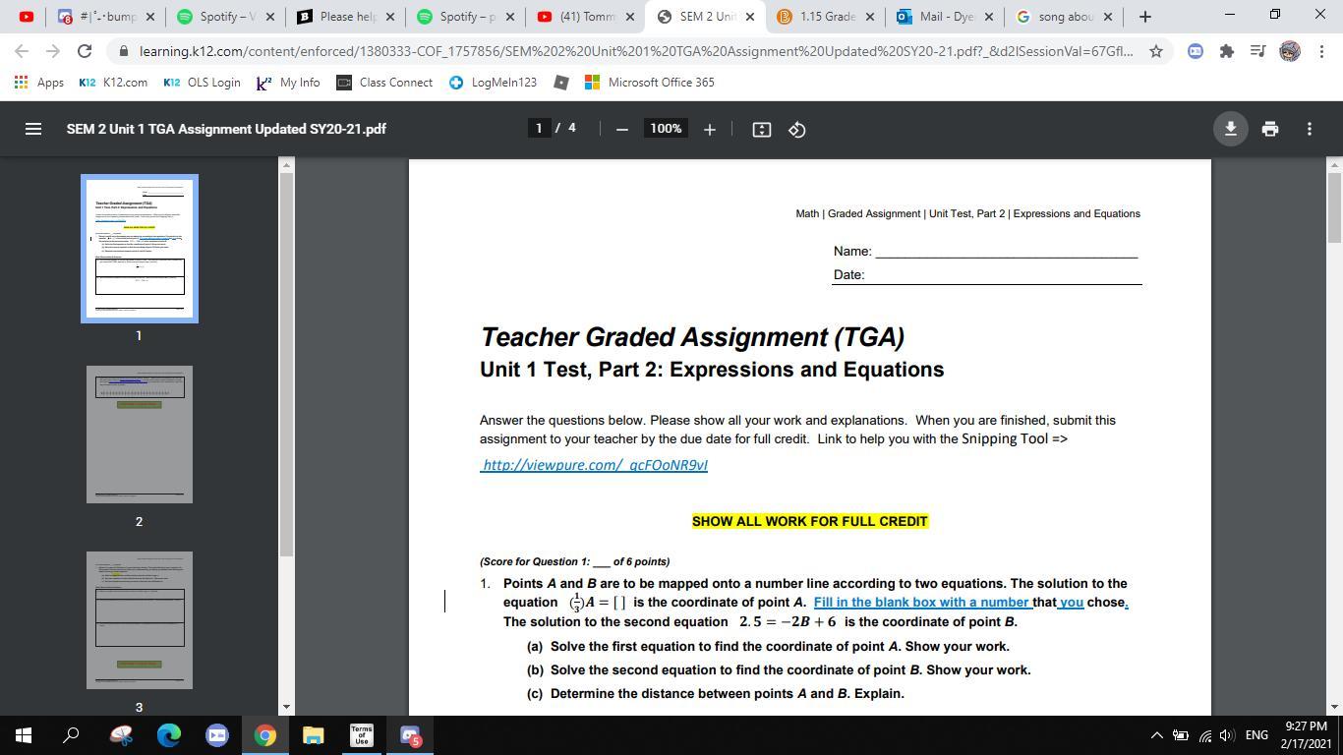Open Chrome extensions puzzle icon

pyautogui.click(x=1226, y=51)
